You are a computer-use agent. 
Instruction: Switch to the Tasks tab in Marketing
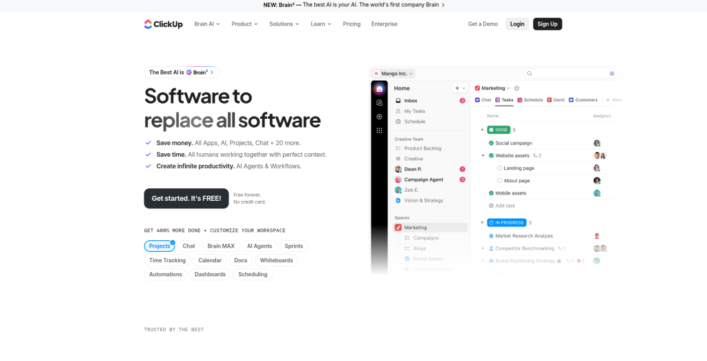point(504,100)
